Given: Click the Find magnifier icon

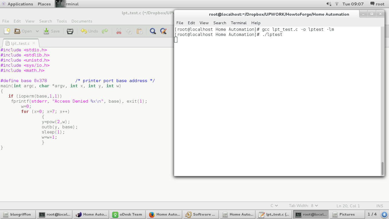Looking at the screenshot, I should [x=153, y=31].
